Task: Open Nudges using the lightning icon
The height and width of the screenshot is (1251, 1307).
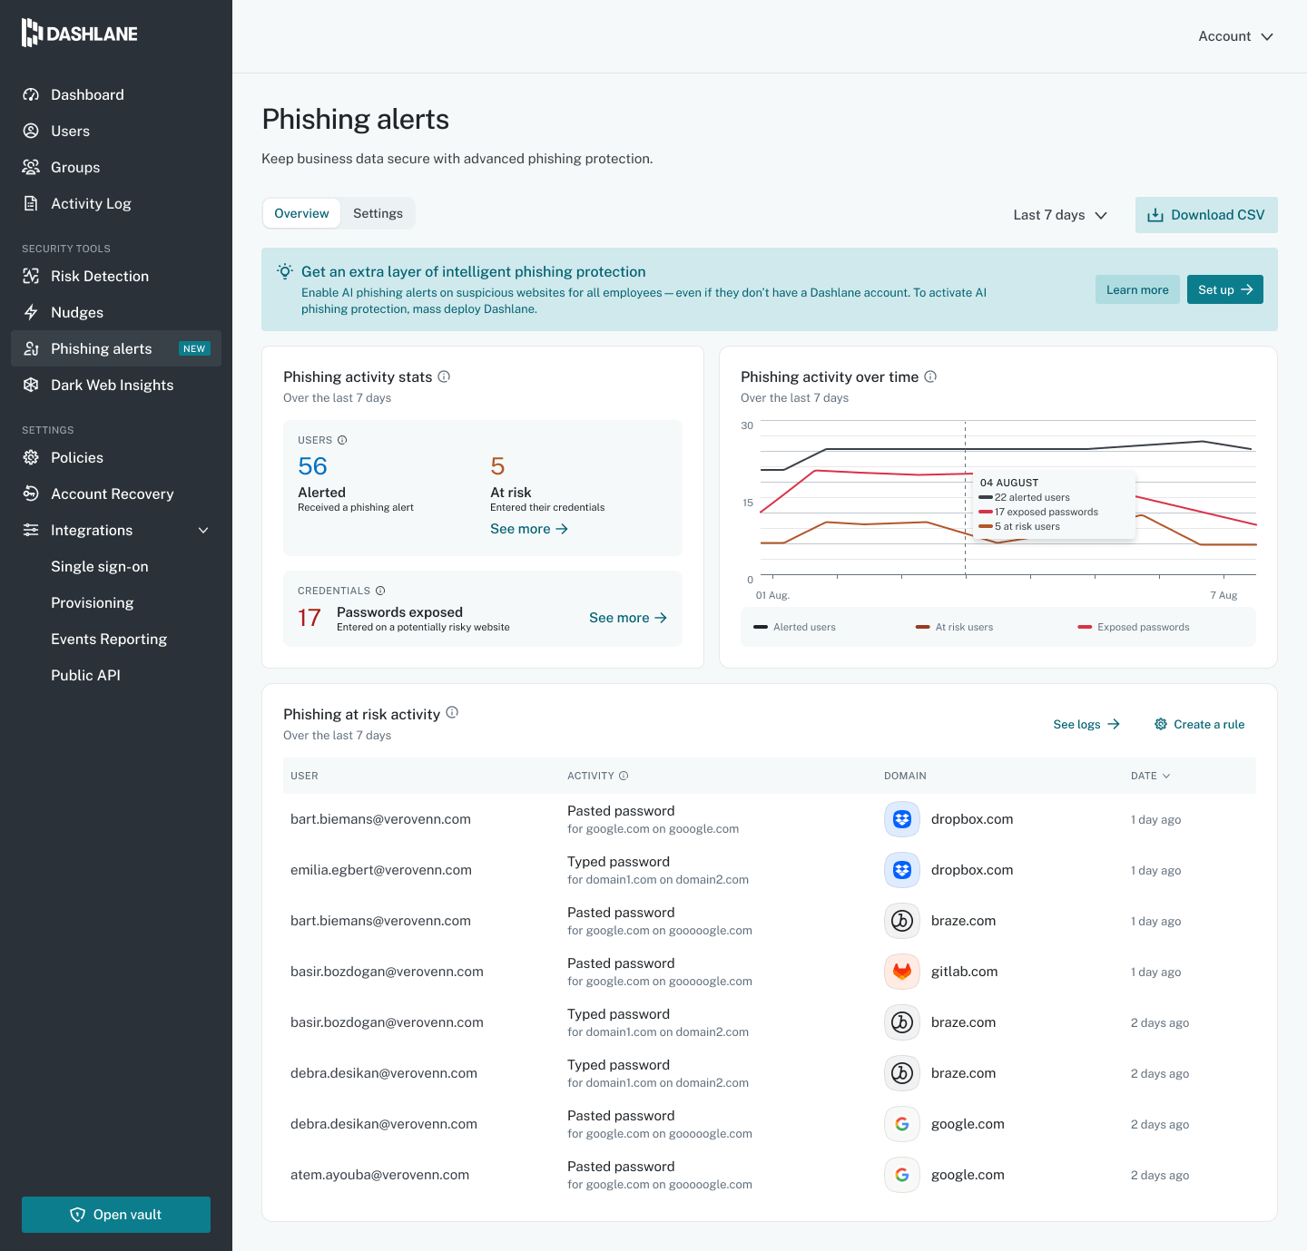Action: [x=31, y=312]
